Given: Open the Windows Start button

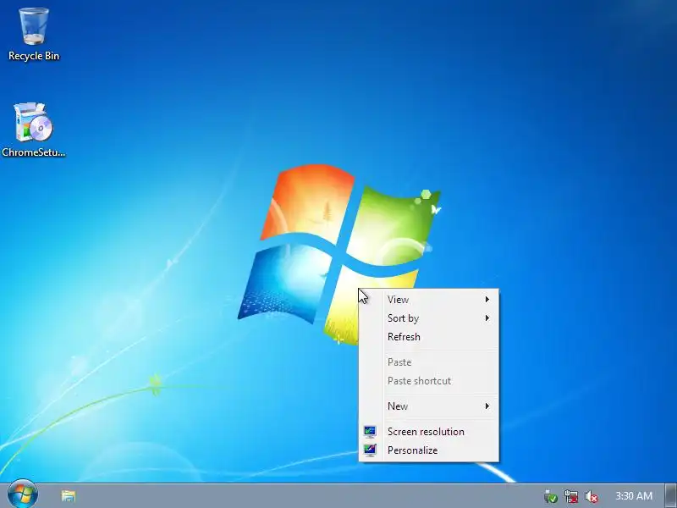Looking at the screenshot, I should point(23,494).
